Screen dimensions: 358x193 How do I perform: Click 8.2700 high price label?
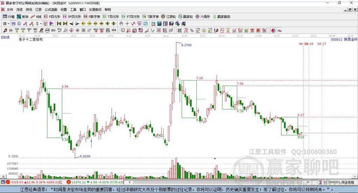click(x=186, y=45)
